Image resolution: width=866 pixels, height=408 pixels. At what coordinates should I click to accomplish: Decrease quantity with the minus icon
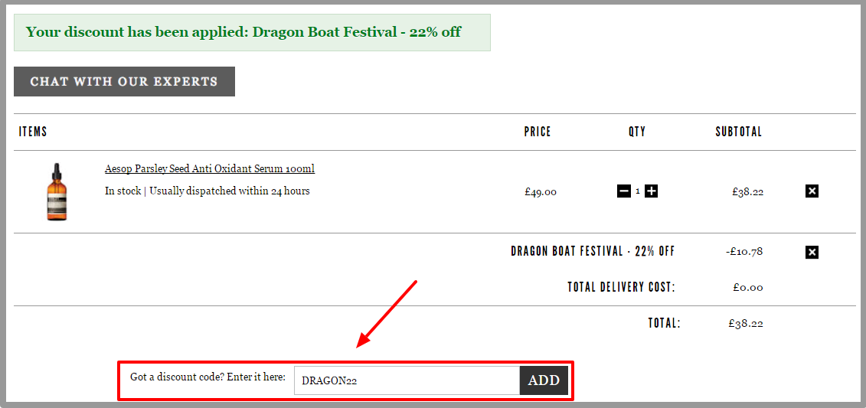pyautogui.click(x=623, y=191)
